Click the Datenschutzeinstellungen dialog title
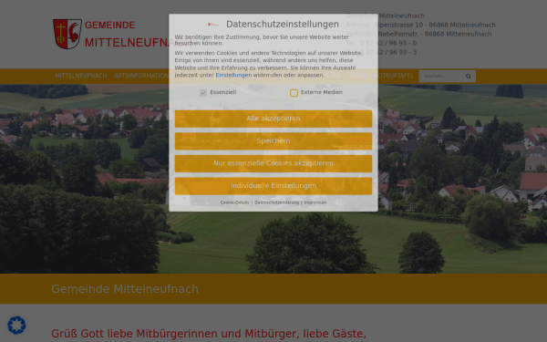Screen dimensions: 547x342 click(x=283, y=24)
